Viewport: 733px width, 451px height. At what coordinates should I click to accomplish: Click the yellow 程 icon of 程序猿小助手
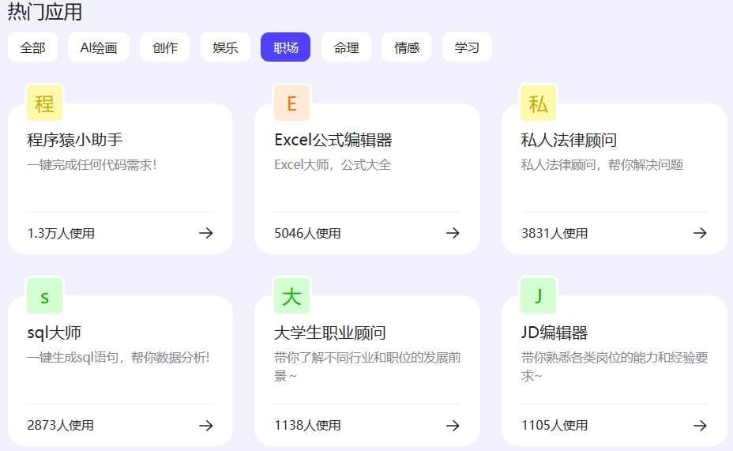pyautogui.click(x=44, y=103)
